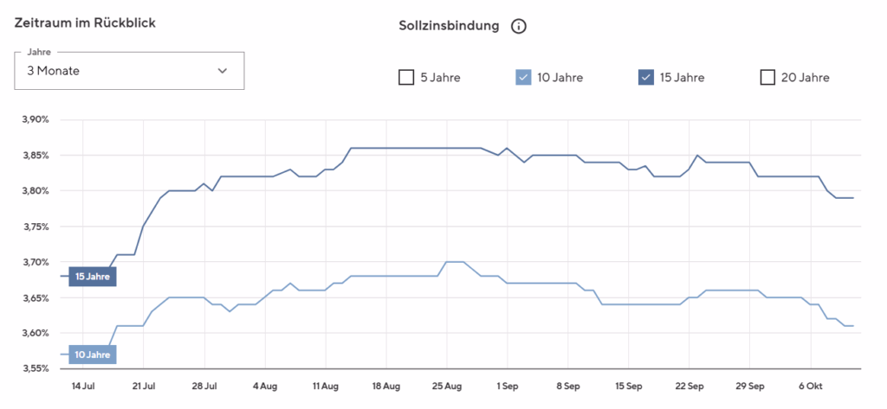Enable the 20 Jahre checkbox

pos(767,78)
